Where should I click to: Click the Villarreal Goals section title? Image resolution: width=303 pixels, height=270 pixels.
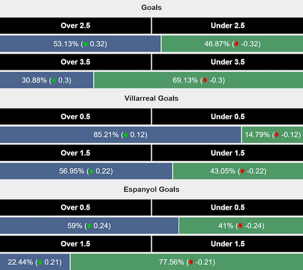pyautogui.click(x=151, y=99)
